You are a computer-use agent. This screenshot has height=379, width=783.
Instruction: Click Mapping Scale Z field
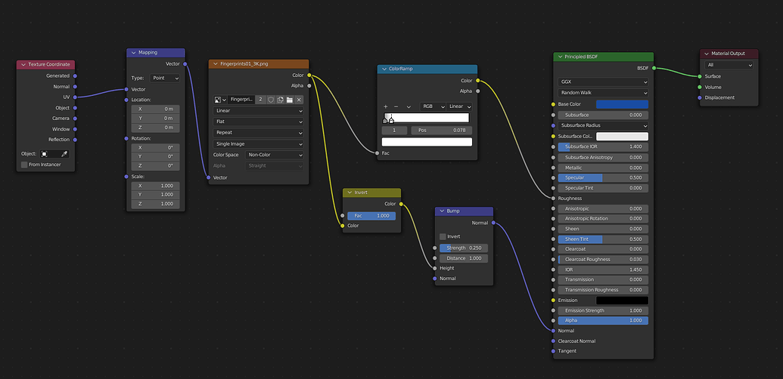click(x=155, y=204)
